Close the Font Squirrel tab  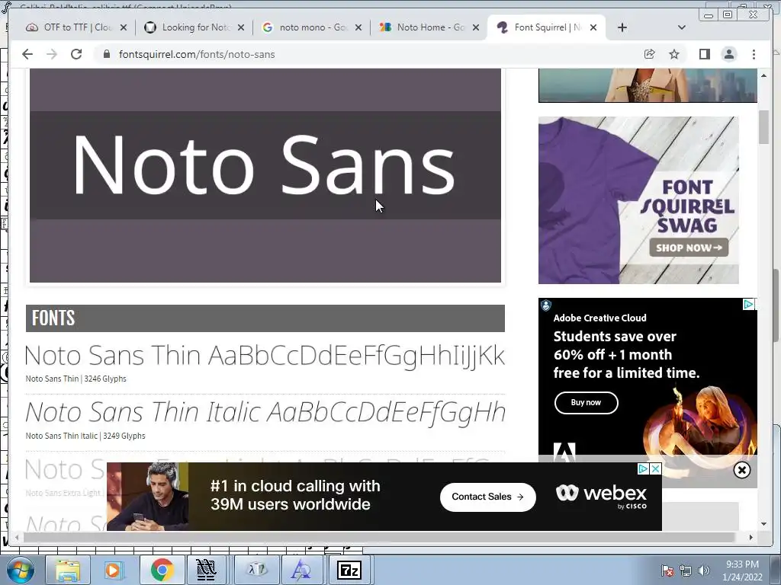593,28
